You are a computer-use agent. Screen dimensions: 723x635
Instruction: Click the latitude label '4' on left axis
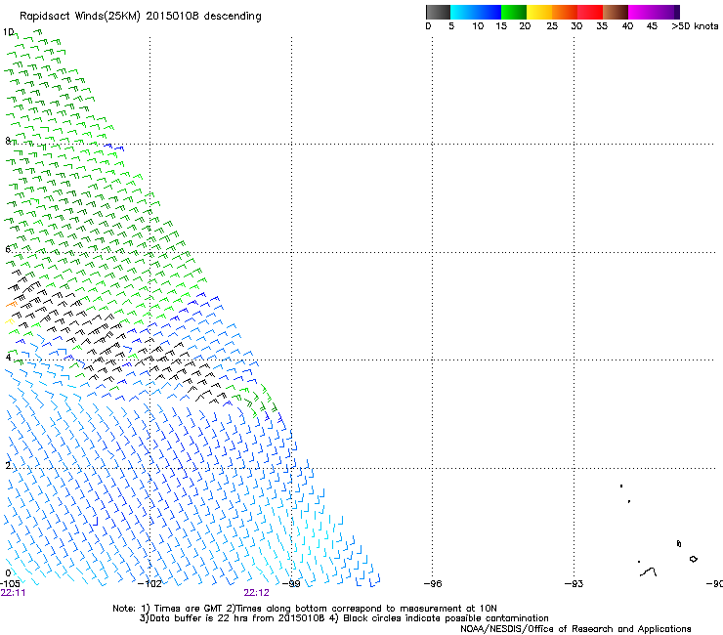point(8,358)
